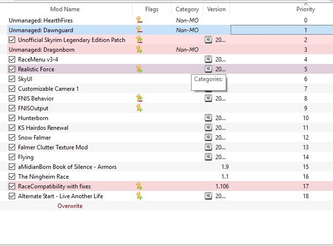The width and height of the screenshot is (333, 246).
Task: Toggle KS Hairdos Renewal checkbox
Action: point(12,128)
